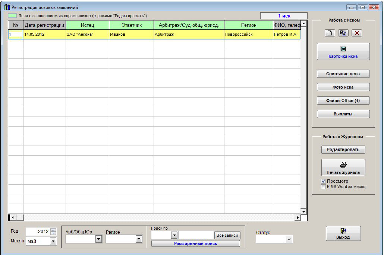Click the № column header
The width and height of the screenshot is (384, 255).
tap(16, 25)
